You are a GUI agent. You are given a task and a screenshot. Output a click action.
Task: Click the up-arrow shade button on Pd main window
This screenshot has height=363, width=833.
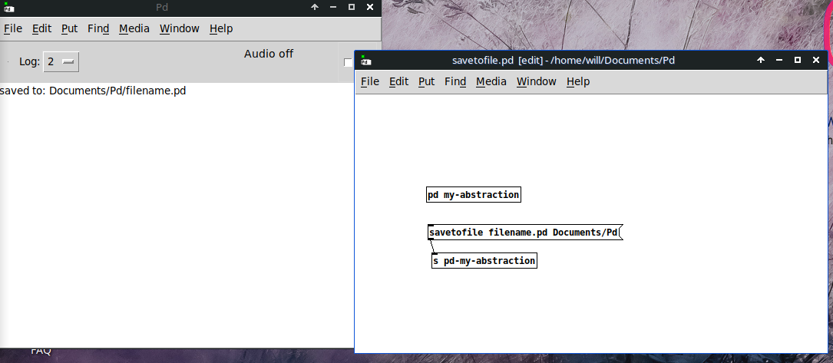(314, 7)
